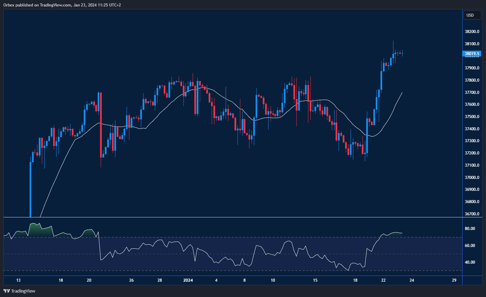Click the Orbex published on TradingView.com header

tap(61, 5)
